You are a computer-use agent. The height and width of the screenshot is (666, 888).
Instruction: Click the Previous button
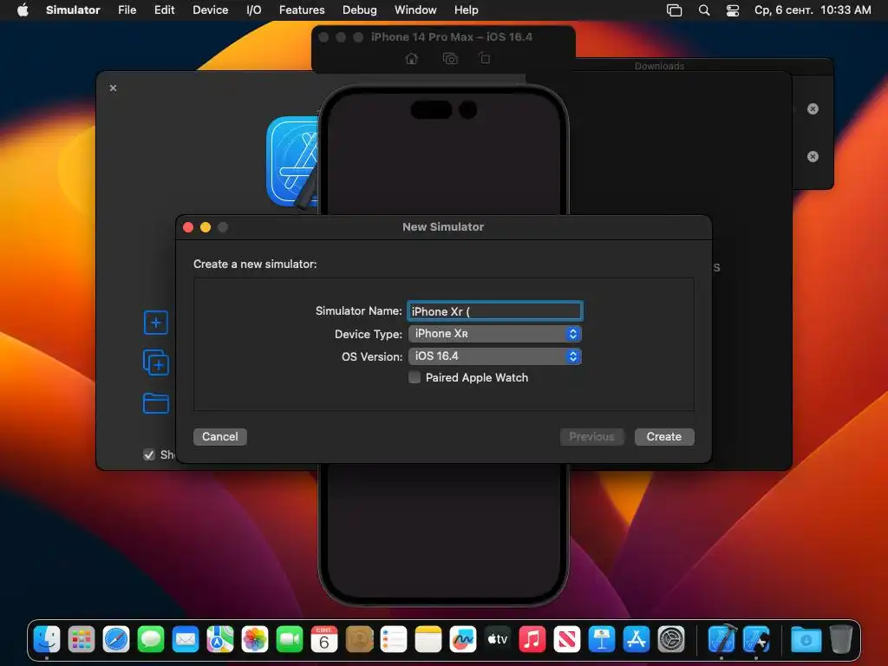click(x=591, y=437)
